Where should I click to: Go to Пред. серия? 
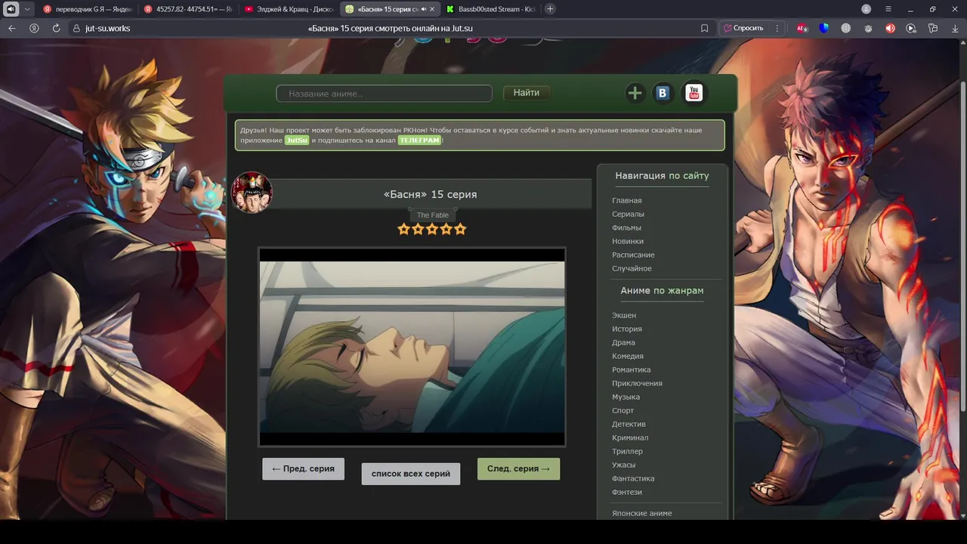(x=303, y=468)
